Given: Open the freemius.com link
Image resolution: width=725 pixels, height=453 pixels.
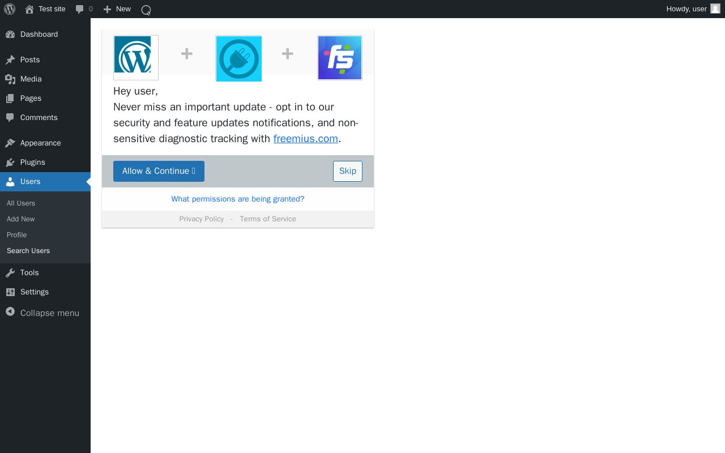Looking at the screenshot, I should pyautogui.click(x=306, y=139).
